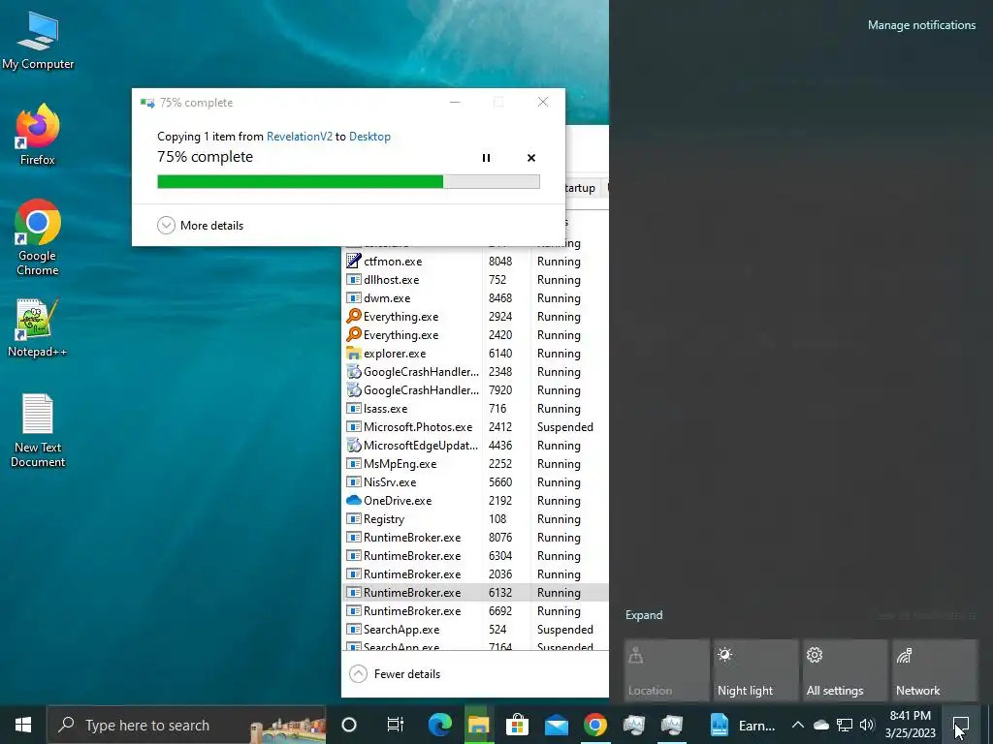Select GoogleCrashHandler with PID 7920
Viewport: 993px width, 744px height.
tap(475, 389)
